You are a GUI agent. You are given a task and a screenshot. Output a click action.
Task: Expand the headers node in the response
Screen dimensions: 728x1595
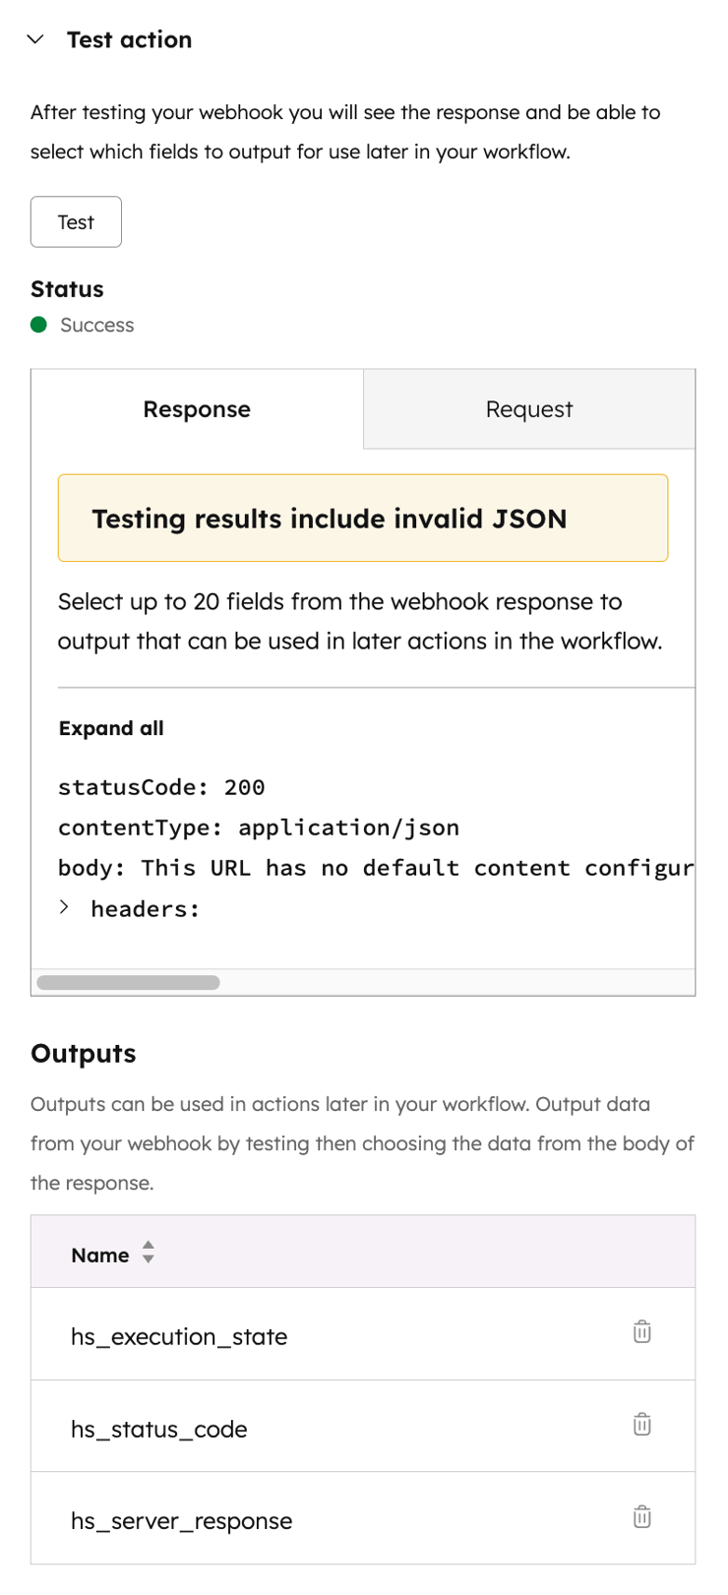pyautogui.click(x=64, y=907)
